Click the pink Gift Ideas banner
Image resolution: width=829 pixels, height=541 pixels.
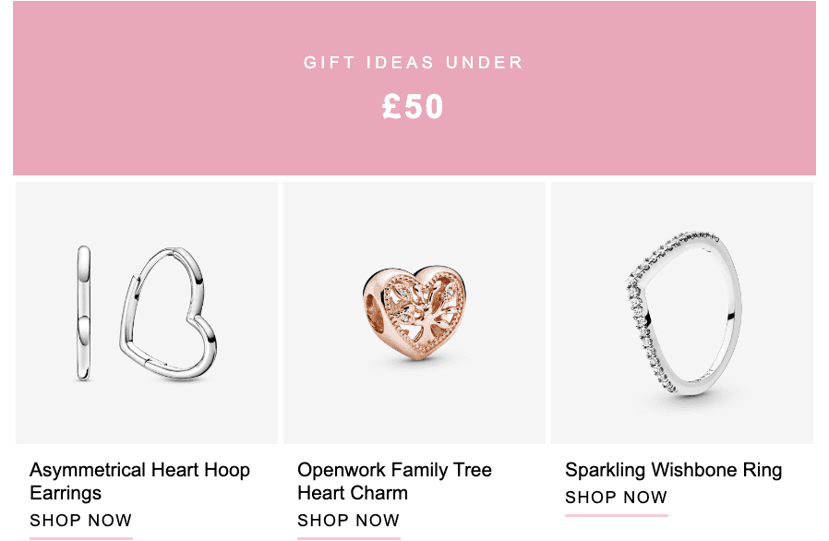tap(414, 88)
